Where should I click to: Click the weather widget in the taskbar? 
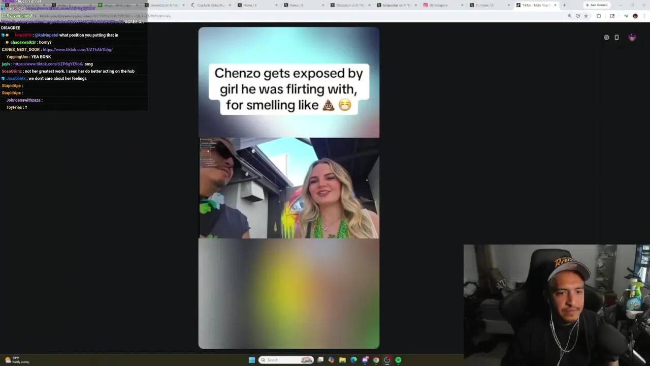(x=18, y=360)
